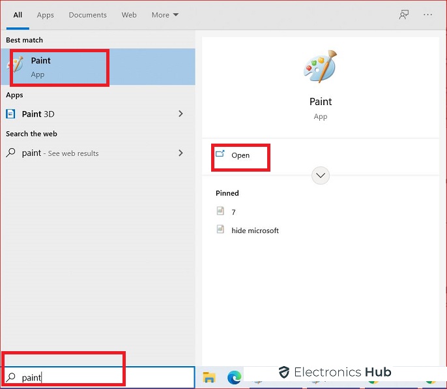Click the large Paint icon in preview
447x389 pixels.
click(321, 67)
